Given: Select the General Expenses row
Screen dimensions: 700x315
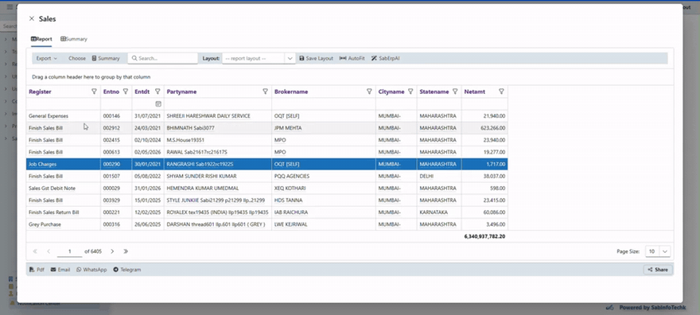Looking at the screenshot, I should pyautogui.click(x=267, y=116).
